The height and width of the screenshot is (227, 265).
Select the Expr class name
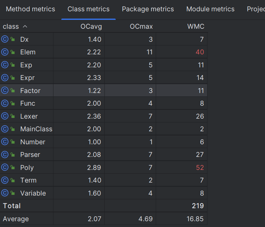pyautogui.click(x=27, y=78)
